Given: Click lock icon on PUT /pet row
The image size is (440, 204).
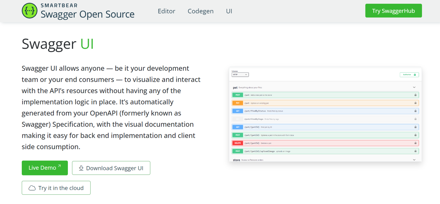Looking at the screenshot, I should (x=415, y=103).
